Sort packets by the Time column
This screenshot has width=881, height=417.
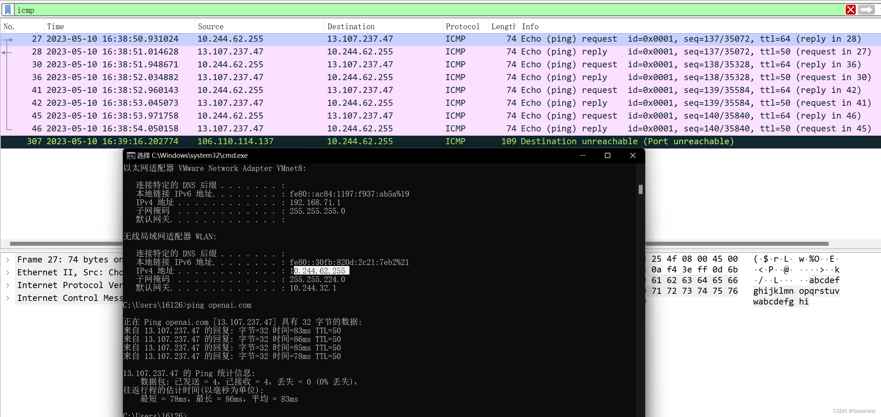[x=56, y=27]
